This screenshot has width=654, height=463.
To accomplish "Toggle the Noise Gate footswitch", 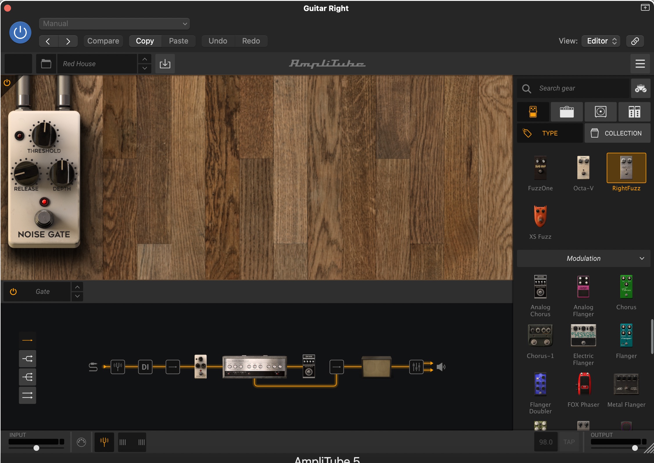I will [x=44, y=218].
